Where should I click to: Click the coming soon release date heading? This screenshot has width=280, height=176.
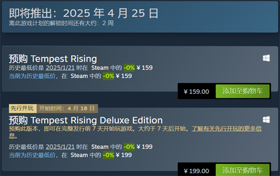point(84,13)
